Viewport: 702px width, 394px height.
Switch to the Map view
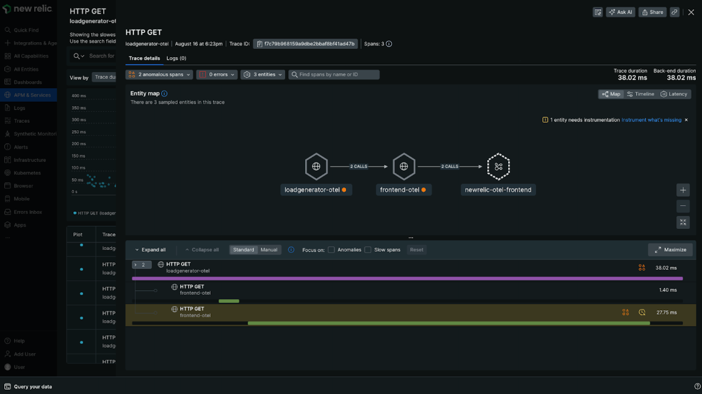611,94
